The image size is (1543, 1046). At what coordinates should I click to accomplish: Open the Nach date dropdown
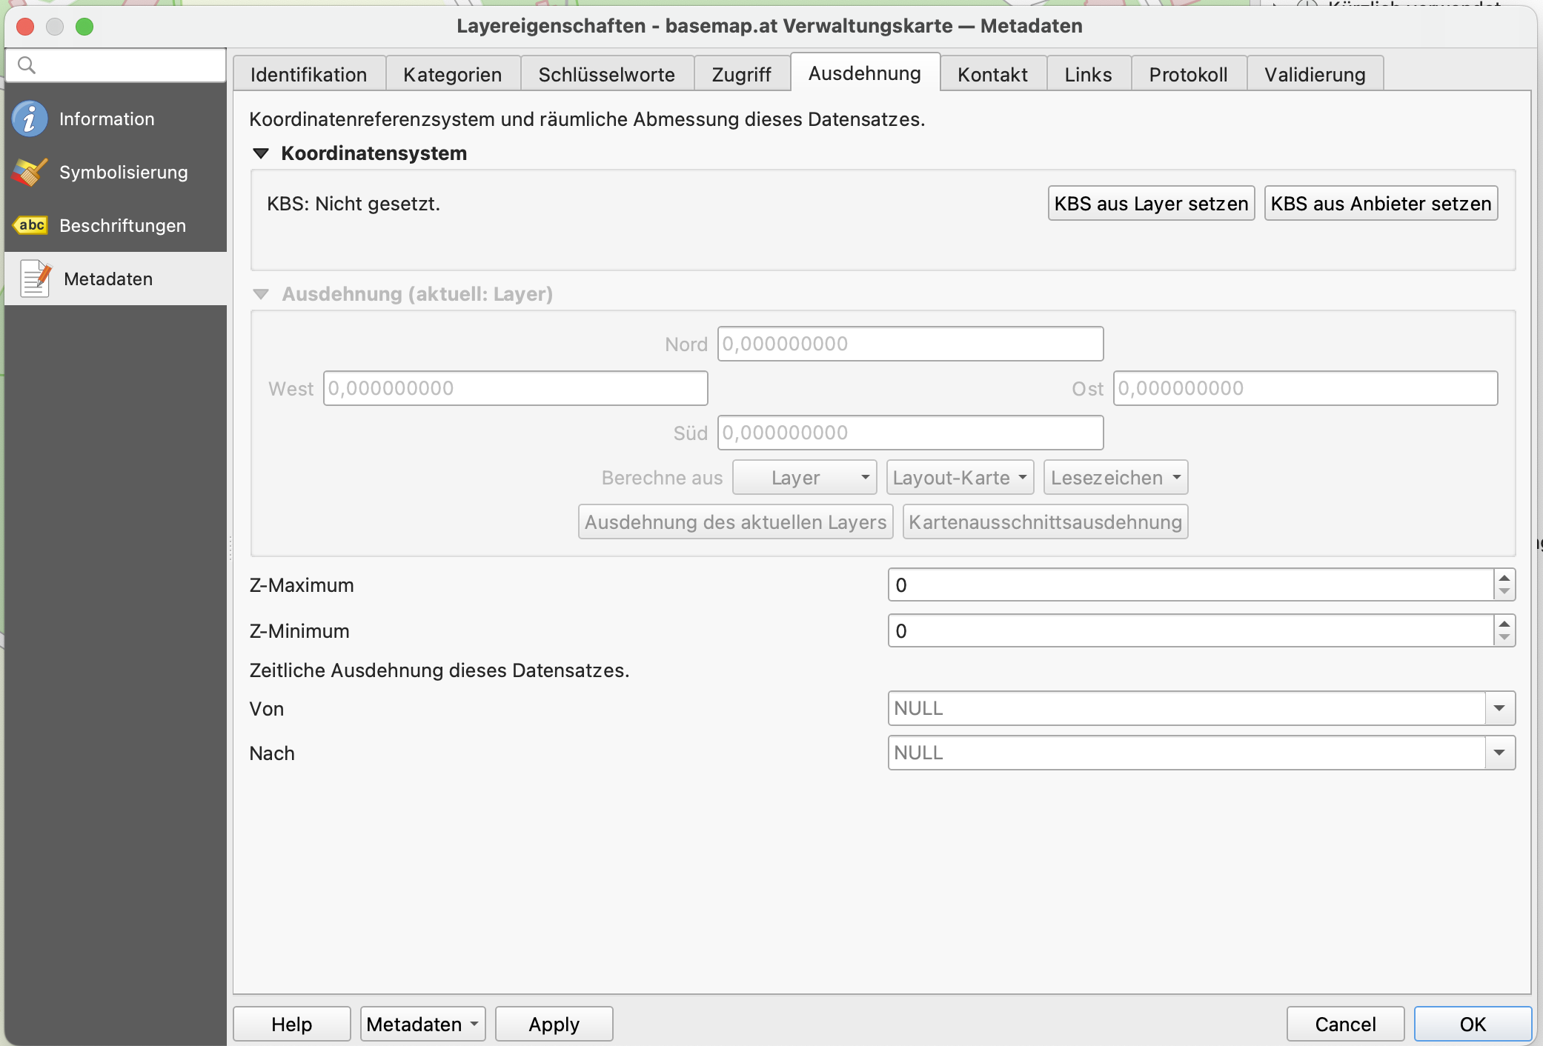tap(1499, 753)
